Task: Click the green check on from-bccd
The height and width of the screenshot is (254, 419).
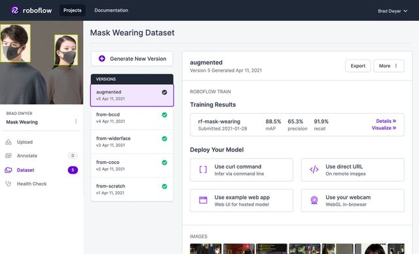Action: coord(164,115)
